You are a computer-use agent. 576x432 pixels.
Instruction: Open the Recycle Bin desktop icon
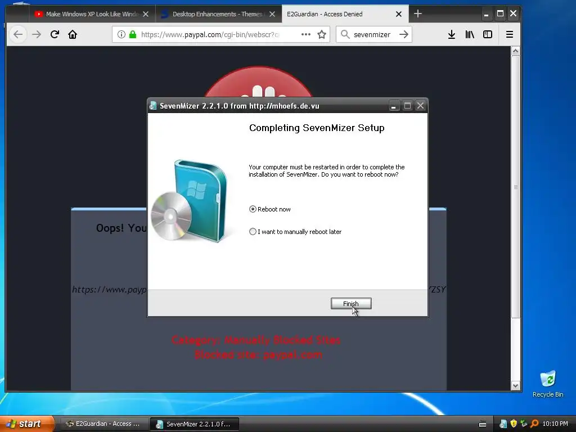pyautogui.click(x=548, y=384)
